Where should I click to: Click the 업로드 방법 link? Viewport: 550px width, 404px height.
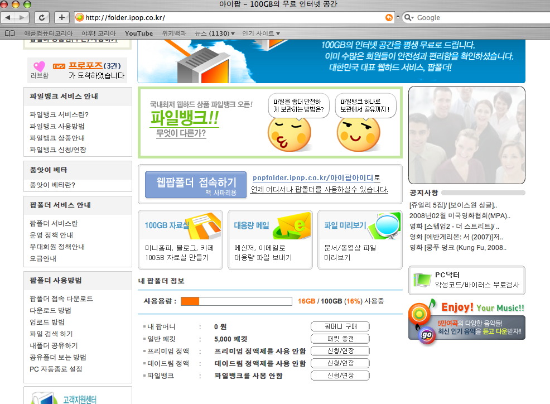tap(47, 322)
